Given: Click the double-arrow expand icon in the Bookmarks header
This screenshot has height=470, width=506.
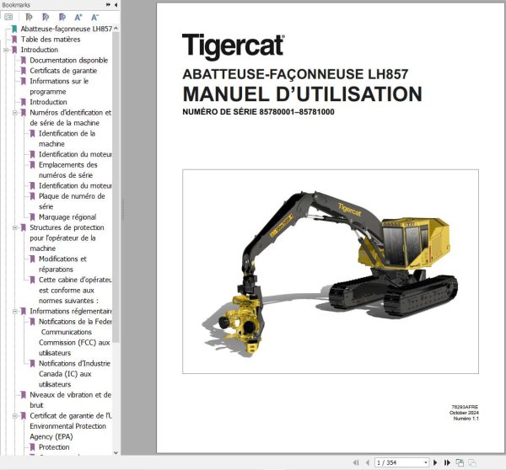Looking at the screenshot, I should click(x=108, y=5).
